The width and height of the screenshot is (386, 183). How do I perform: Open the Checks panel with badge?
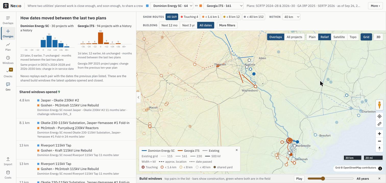pyautogui.click(x=8, y=73)
